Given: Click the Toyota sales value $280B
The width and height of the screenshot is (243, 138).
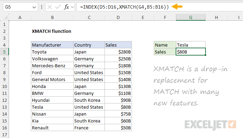Looking at the screenshot, I should [x=118, y=52].
